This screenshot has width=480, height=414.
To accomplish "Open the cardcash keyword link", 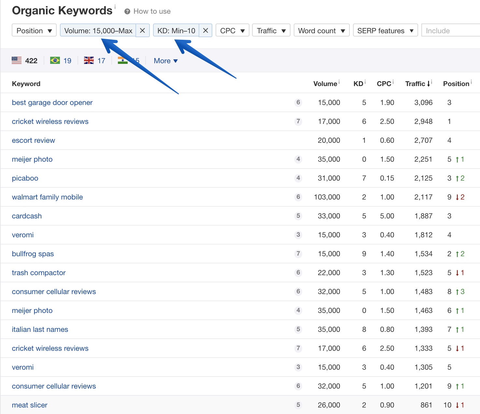I will [x=27, y=216].
